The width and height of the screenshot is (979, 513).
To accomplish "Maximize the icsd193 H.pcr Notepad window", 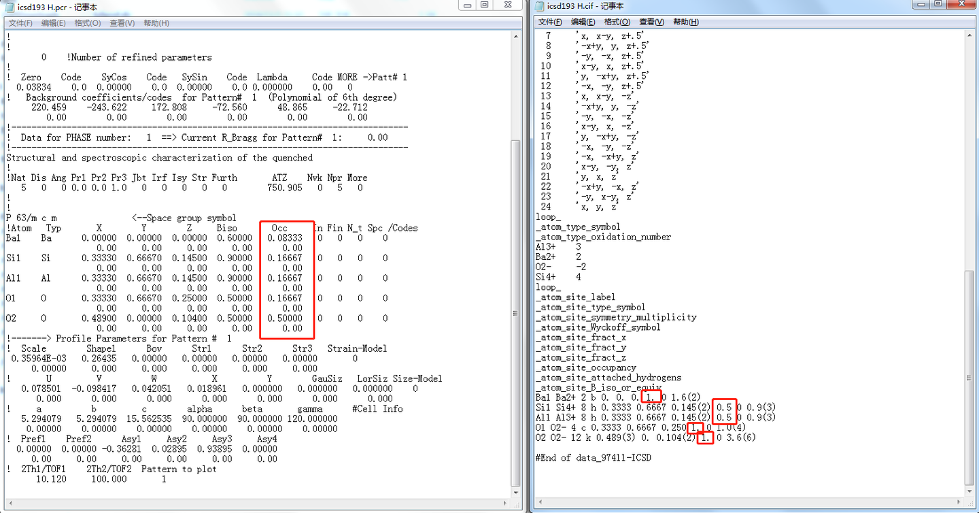I will coord(484,5).
